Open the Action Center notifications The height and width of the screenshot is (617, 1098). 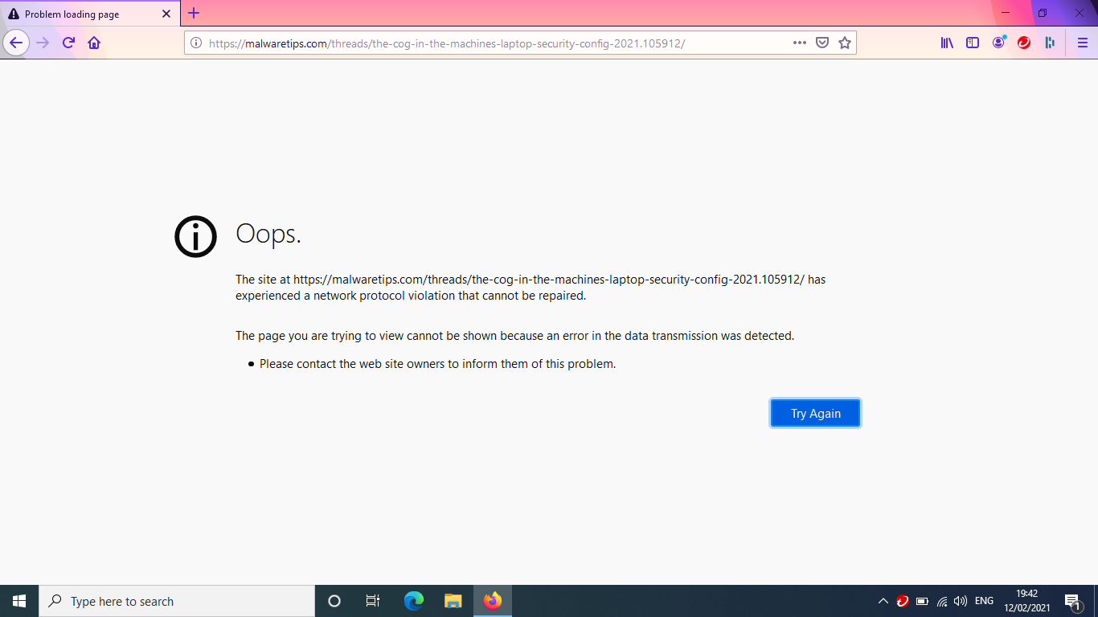(x=1072, y=601)
